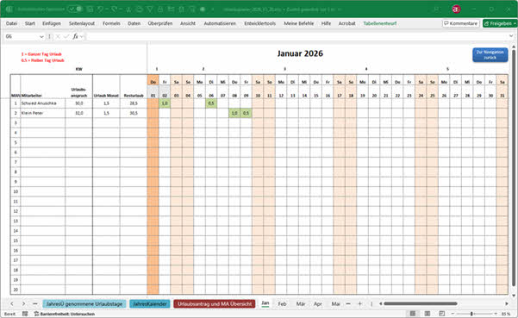Open the Freigeben share dropdown button
Viewport: 518px width, 318px height.
(x=500, y=23)
